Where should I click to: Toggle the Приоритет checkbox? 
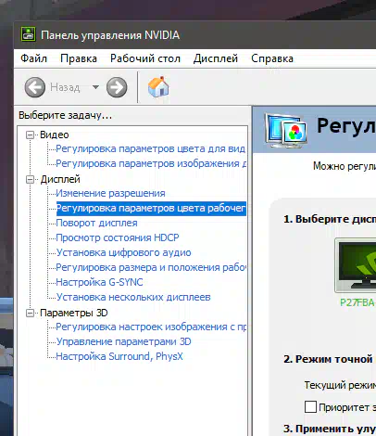coord(310,407)
